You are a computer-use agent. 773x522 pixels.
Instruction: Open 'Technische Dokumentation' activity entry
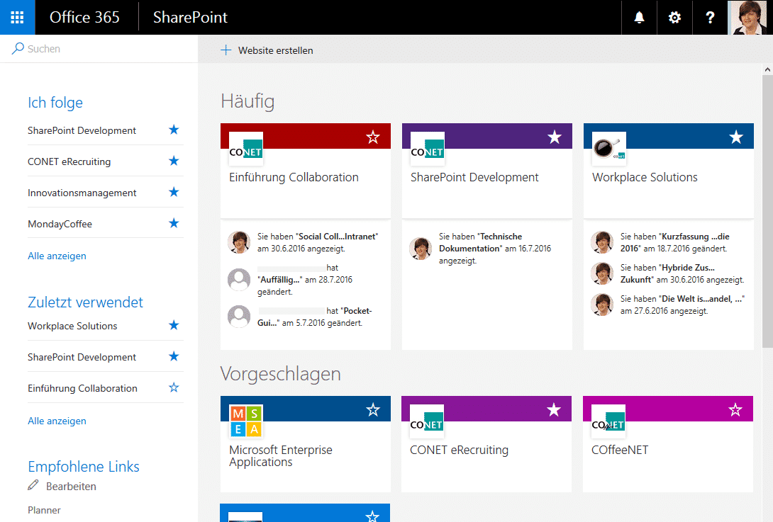[x=495, y=248]
